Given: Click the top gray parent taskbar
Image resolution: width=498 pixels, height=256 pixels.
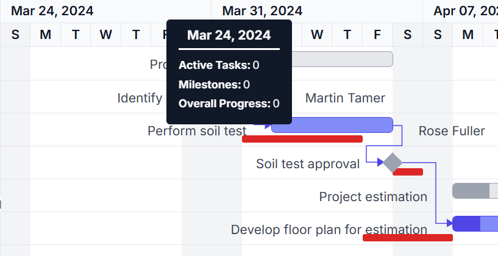Looking at the screenshot, I should point(343,59).
